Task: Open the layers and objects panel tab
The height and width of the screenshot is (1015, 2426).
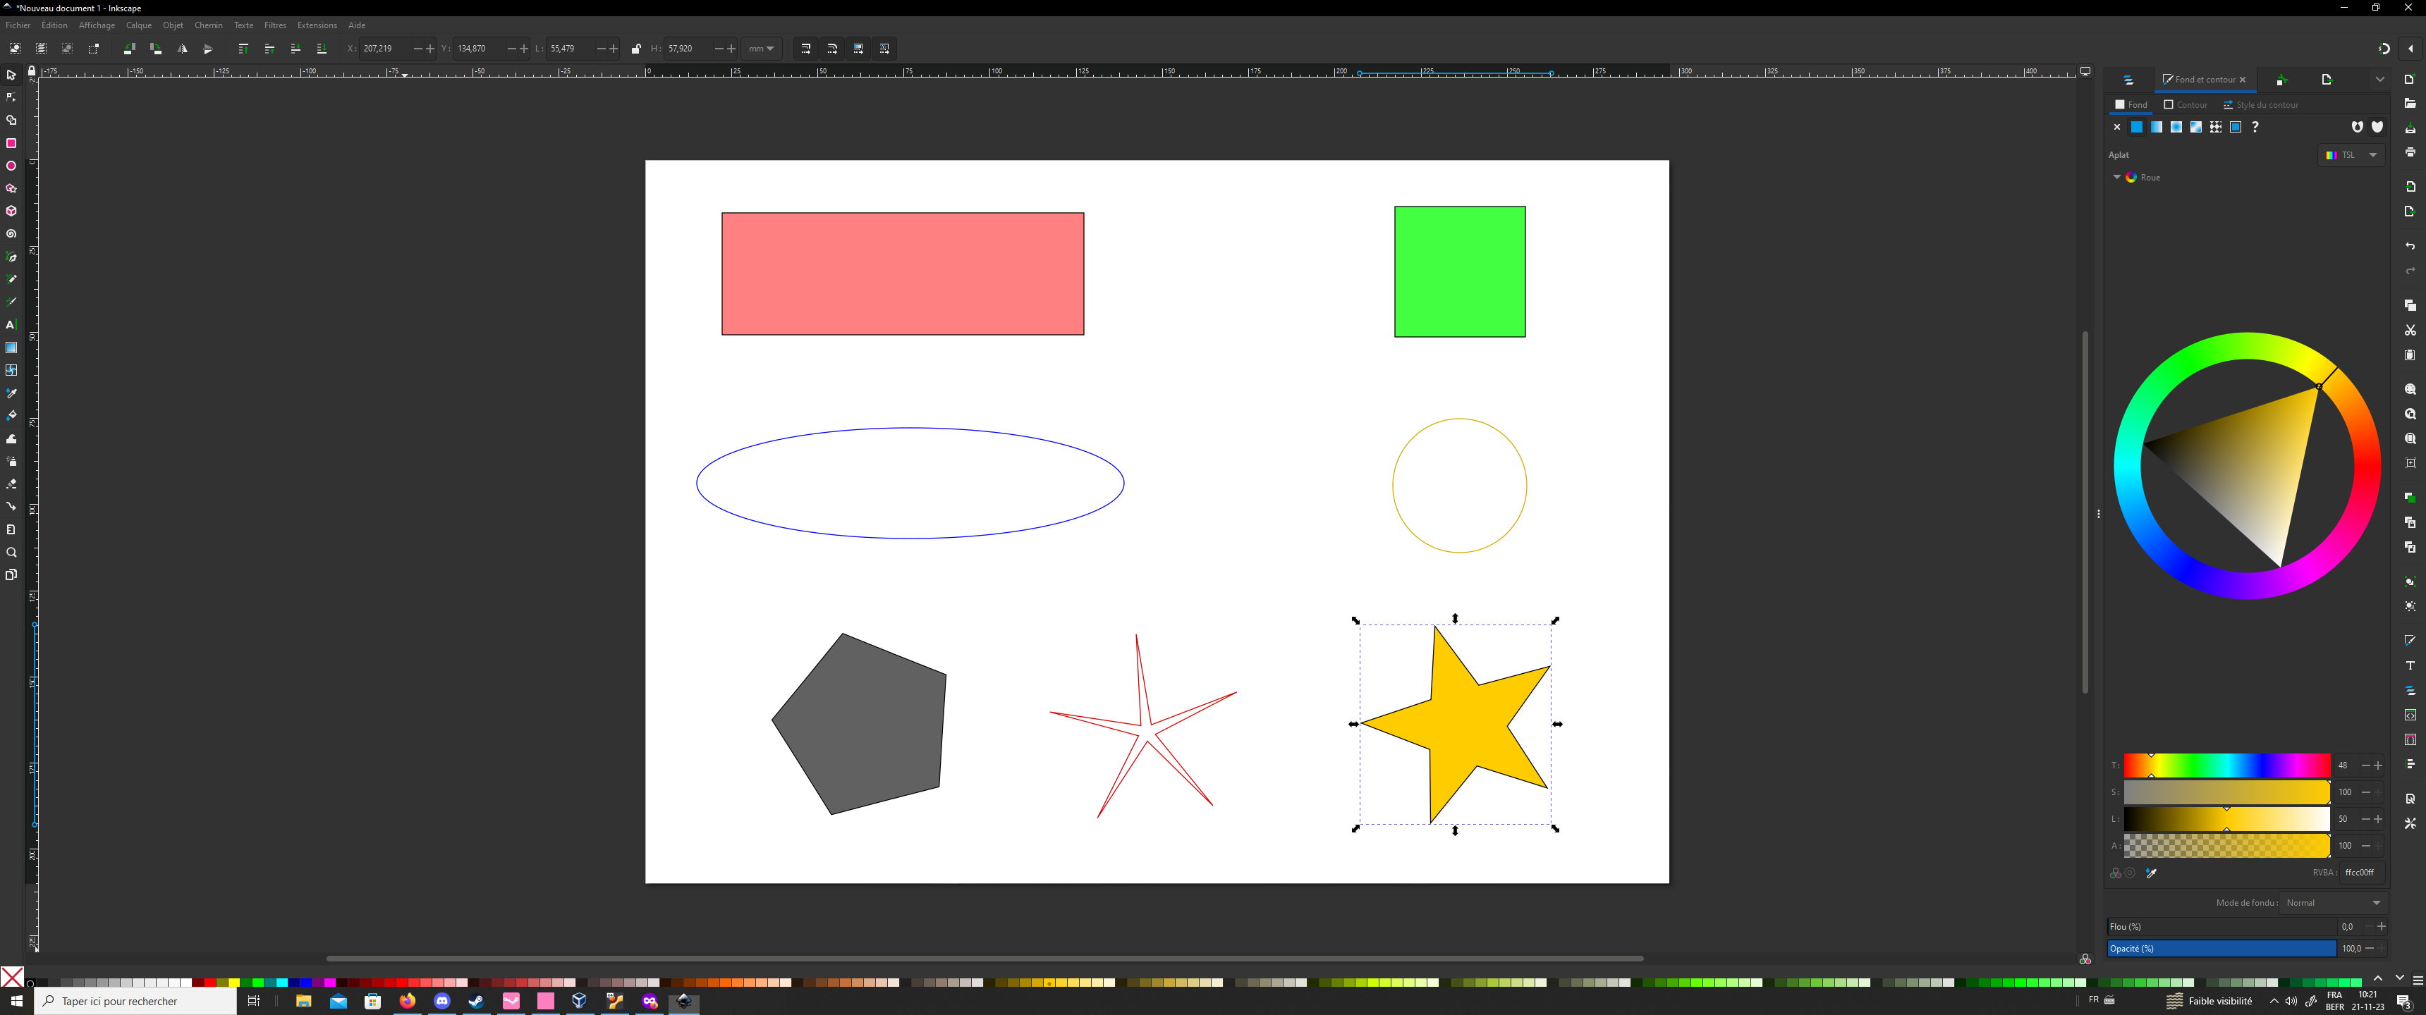Action: click(x=2128, y=80)
